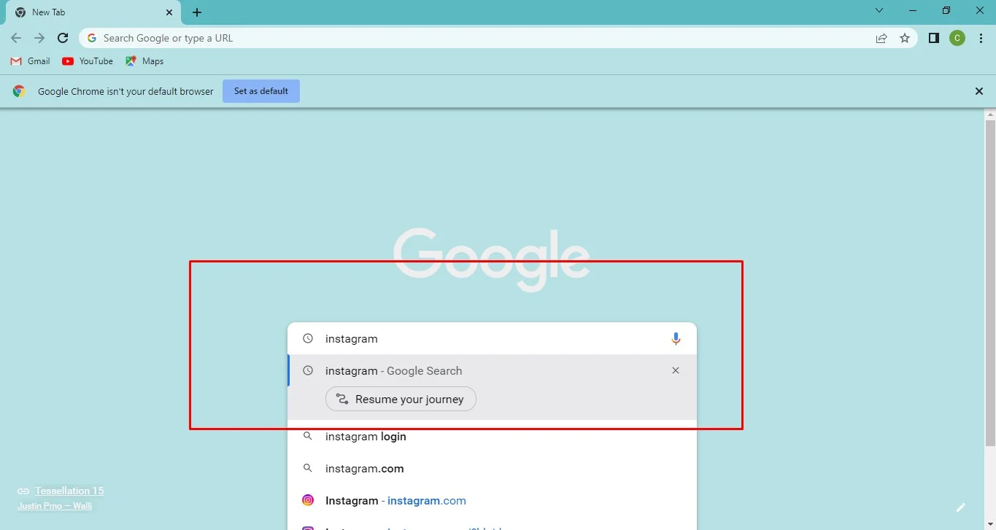
Task: Click the Instagram logo favicon in suggestions
Action: point(308,500)
